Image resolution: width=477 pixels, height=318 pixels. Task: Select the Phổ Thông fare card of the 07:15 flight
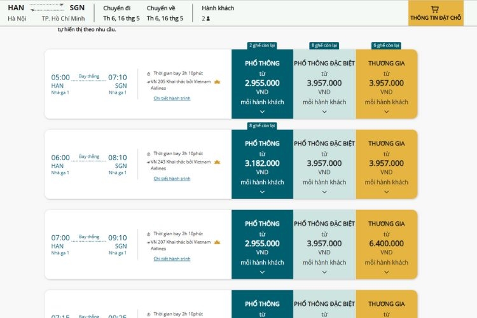[262, 304]
